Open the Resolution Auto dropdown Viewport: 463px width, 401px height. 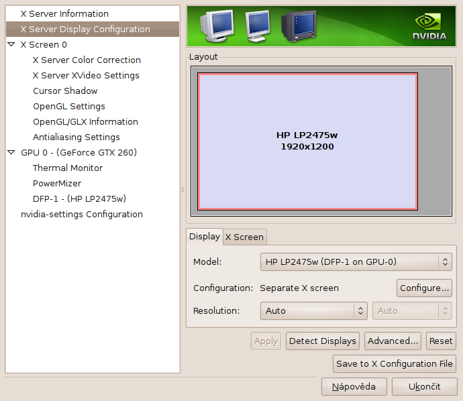point(313,310)
